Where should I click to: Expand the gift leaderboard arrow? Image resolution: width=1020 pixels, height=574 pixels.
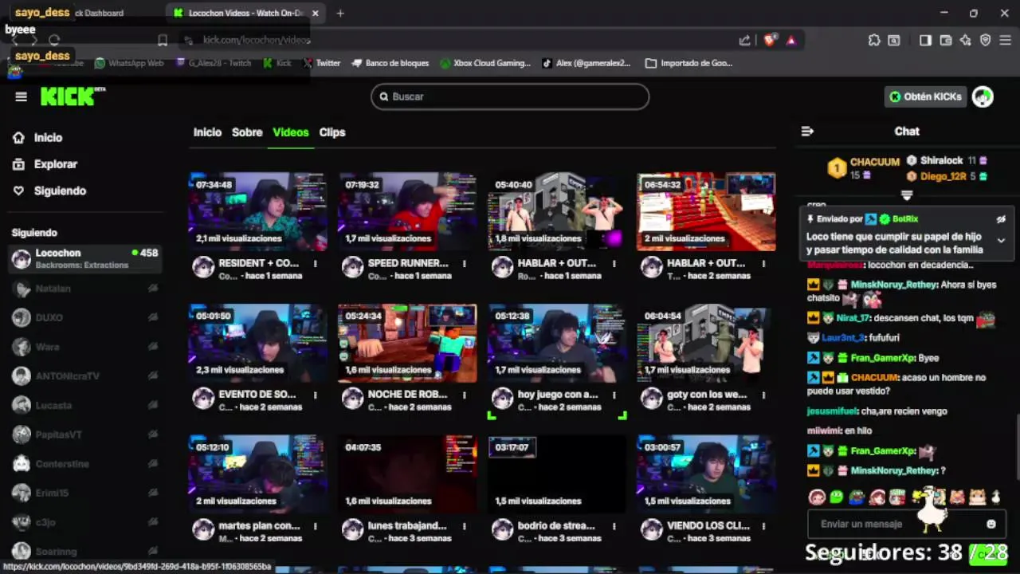tap(907, 195)
